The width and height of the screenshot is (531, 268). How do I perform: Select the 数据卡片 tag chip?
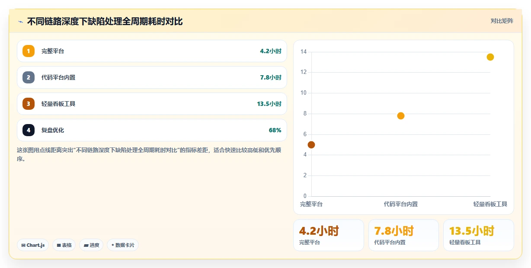coord(123,245)
